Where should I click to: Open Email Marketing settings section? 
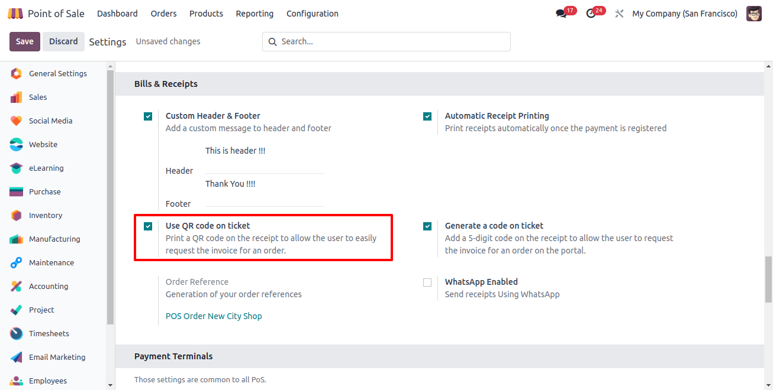pos(57,357)
